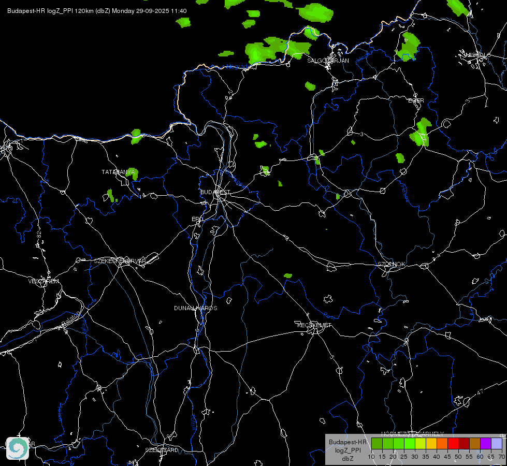Click the legend scale value 35
The image size is (507, 466).
point(426,457)
